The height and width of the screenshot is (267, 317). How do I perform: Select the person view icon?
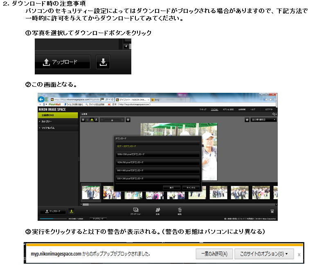pyautogui.click(x=96, y=120)
